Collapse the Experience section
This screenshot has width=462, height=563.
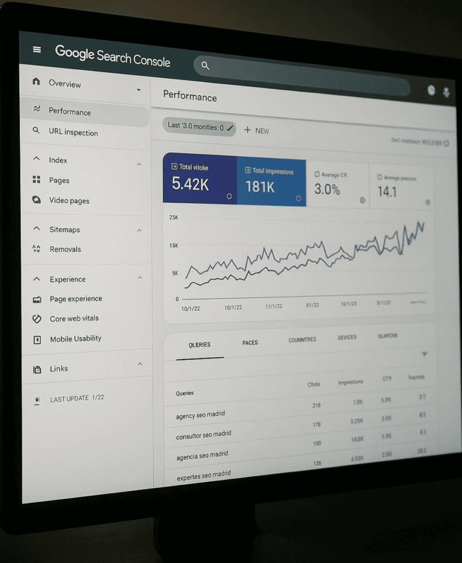coord(140,278)
